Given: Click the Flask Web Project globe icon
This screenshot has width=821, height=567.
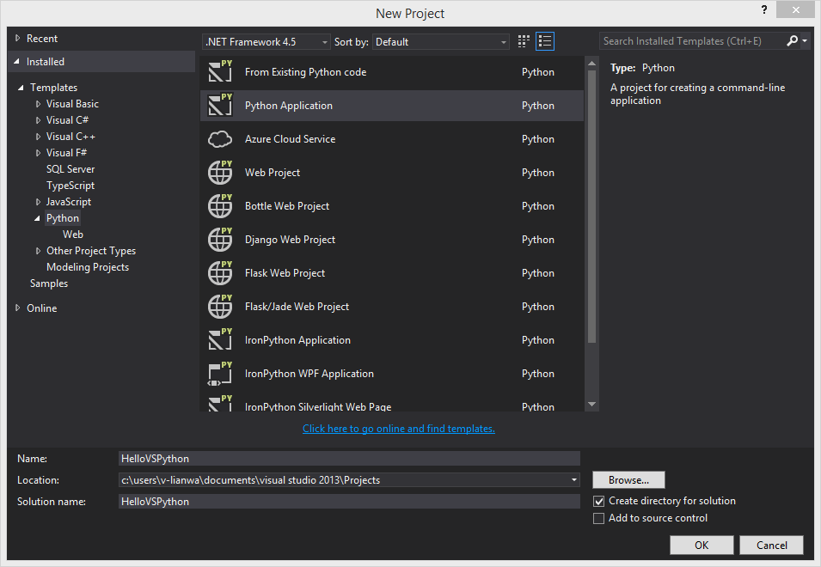Looking at the screenshot, I should pos(220,272).
